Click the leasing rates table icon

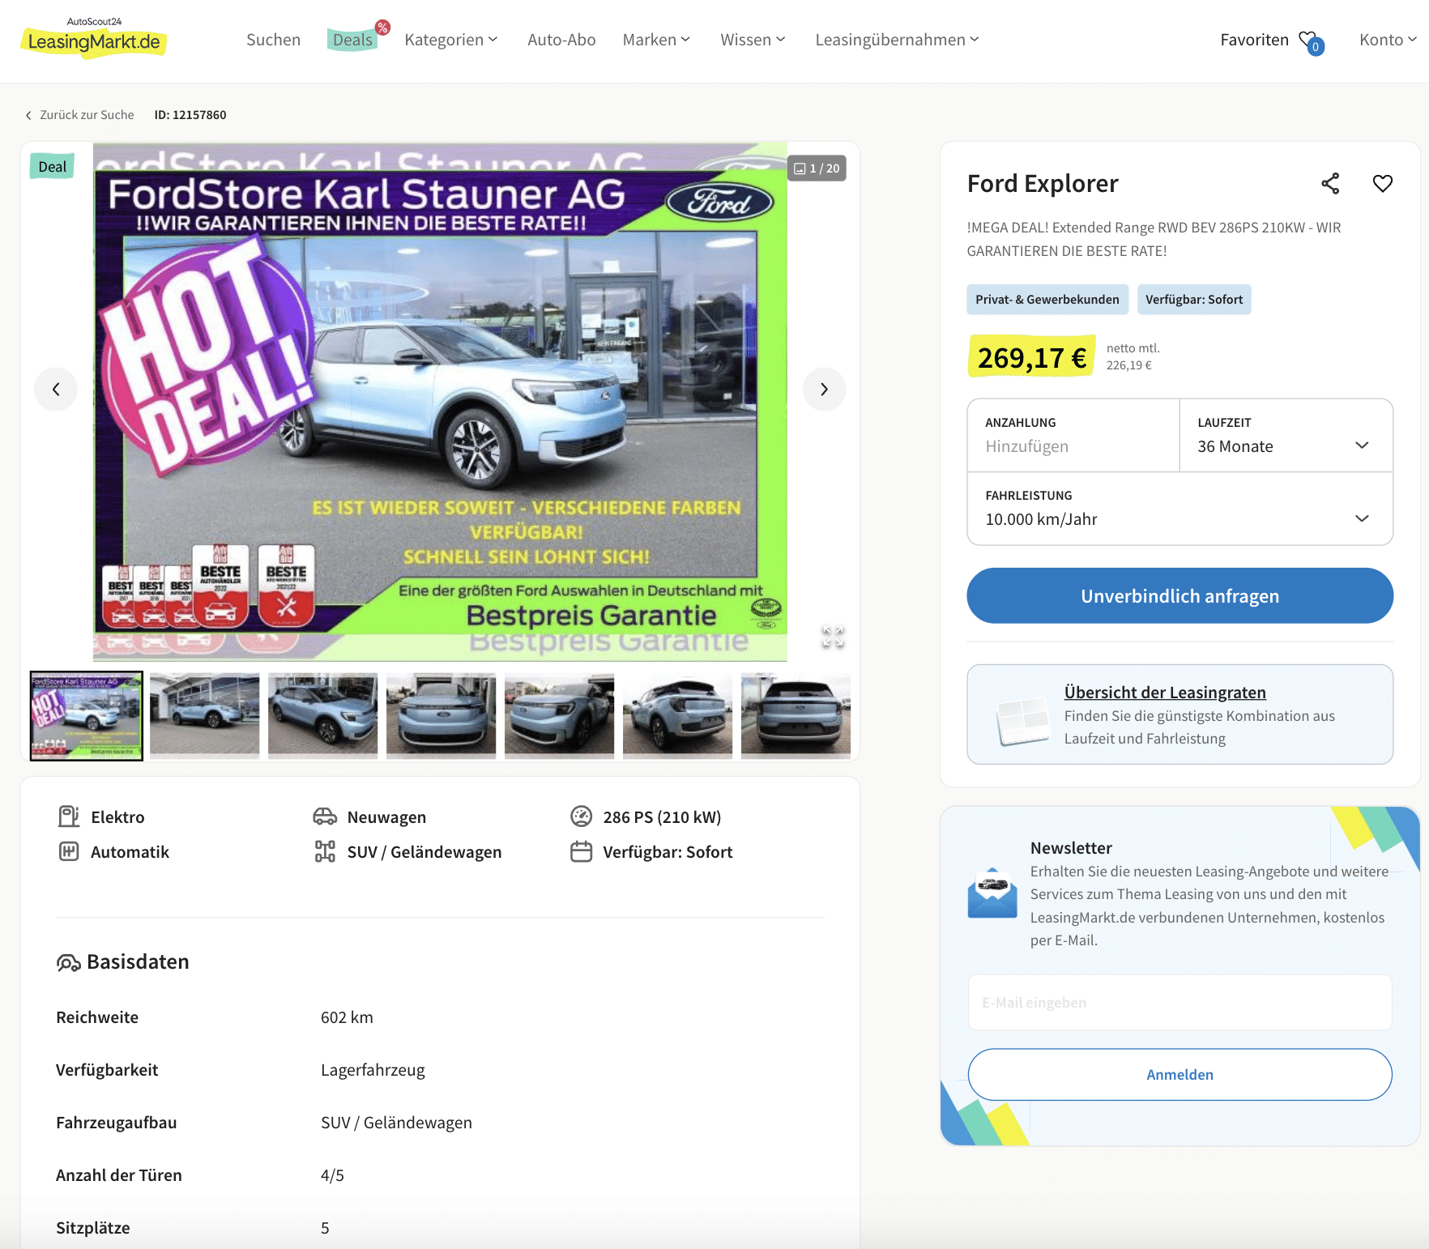pos(1022,721)
